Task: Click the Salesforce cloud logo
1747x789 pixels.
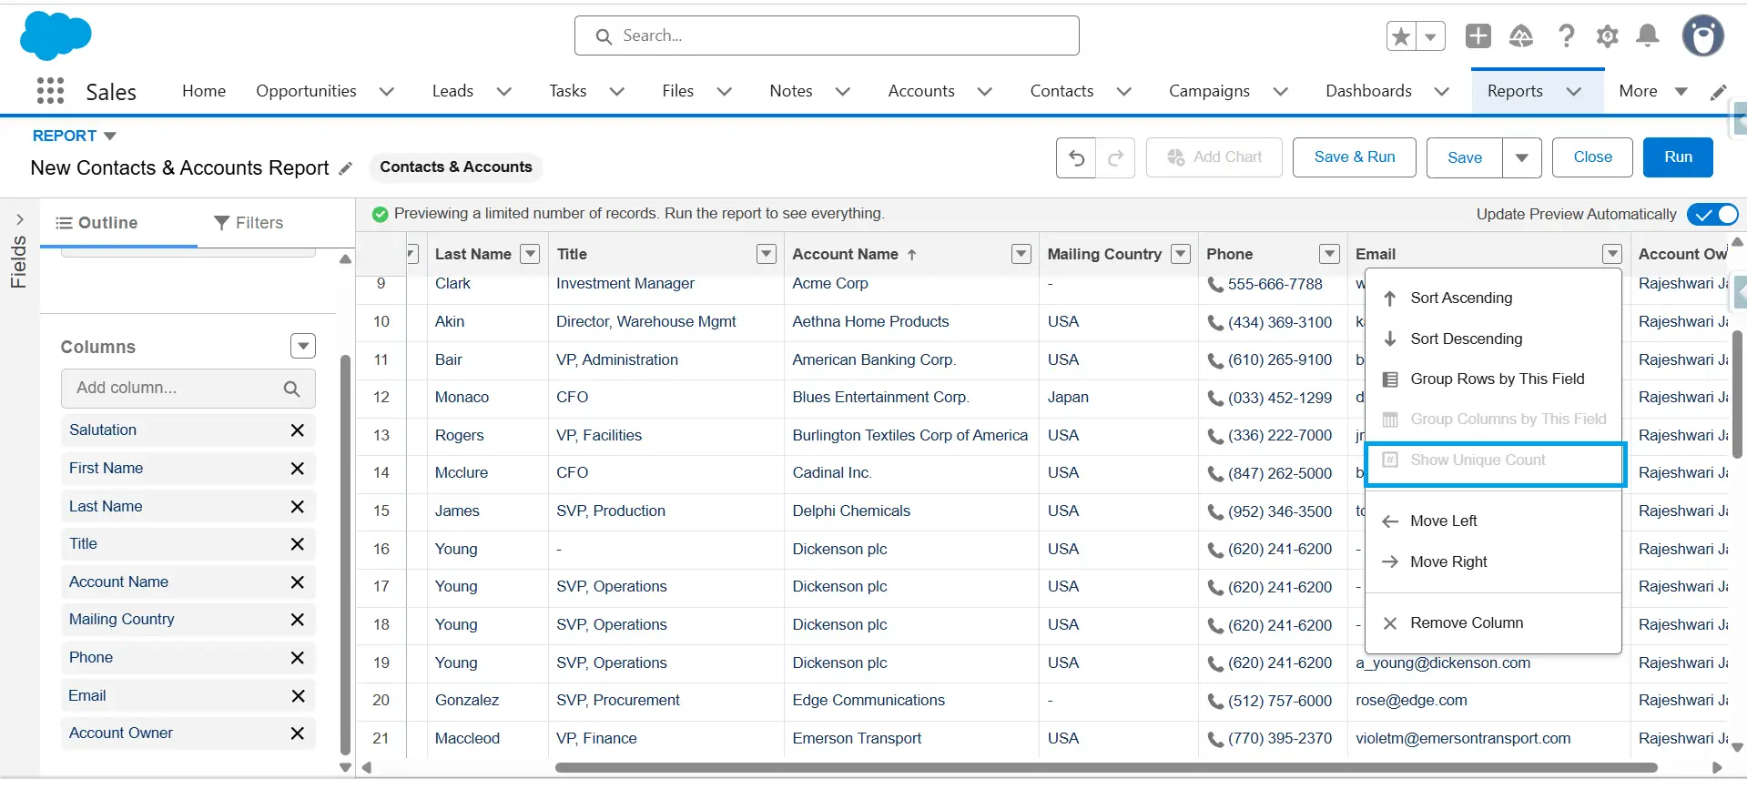Action: pos(56,35)
